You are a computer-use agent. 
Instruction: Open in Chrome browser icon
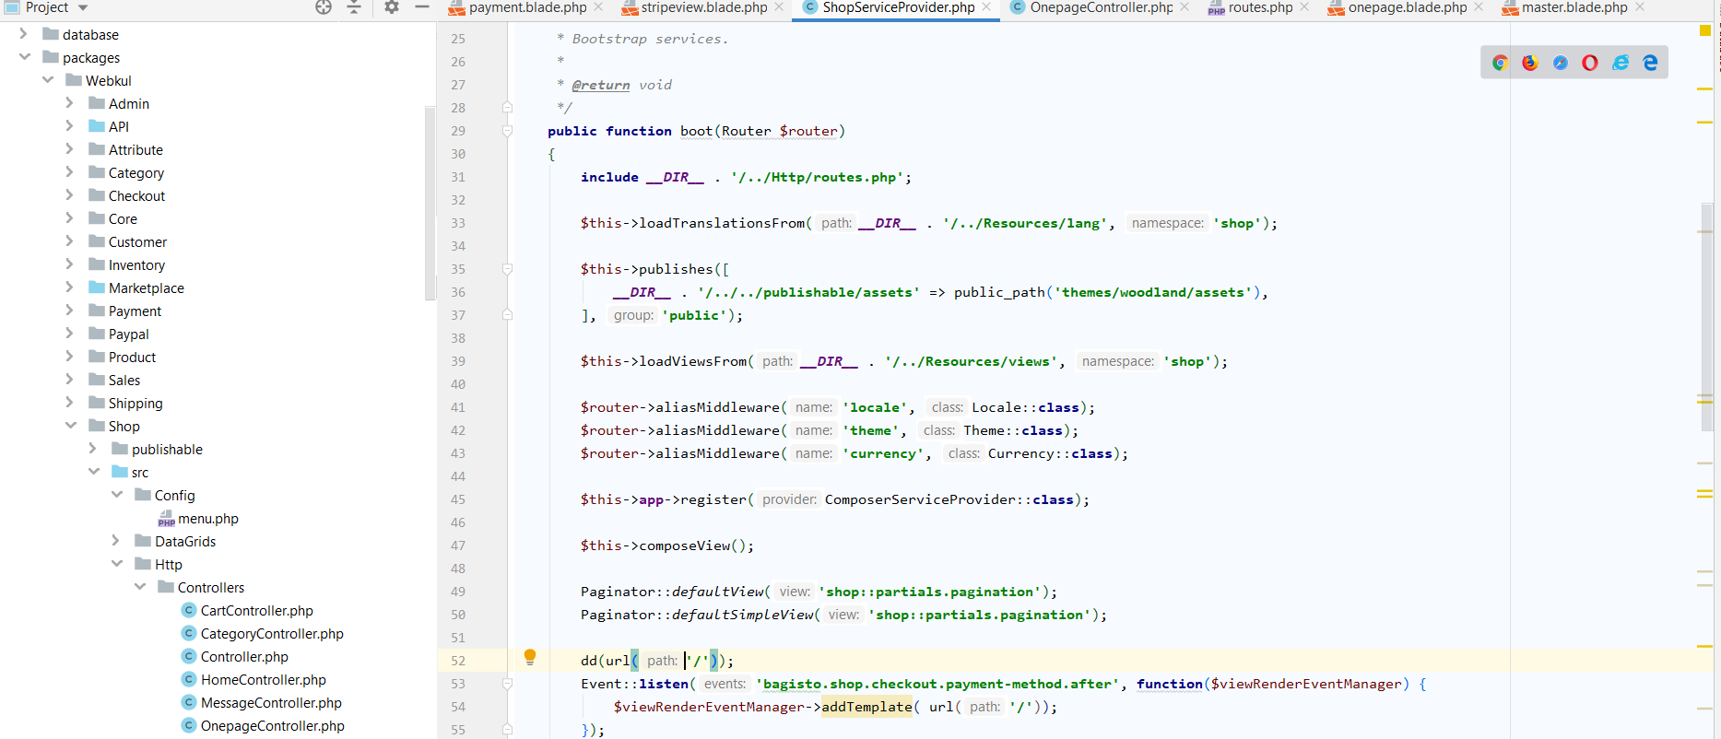coord(1500,63)
